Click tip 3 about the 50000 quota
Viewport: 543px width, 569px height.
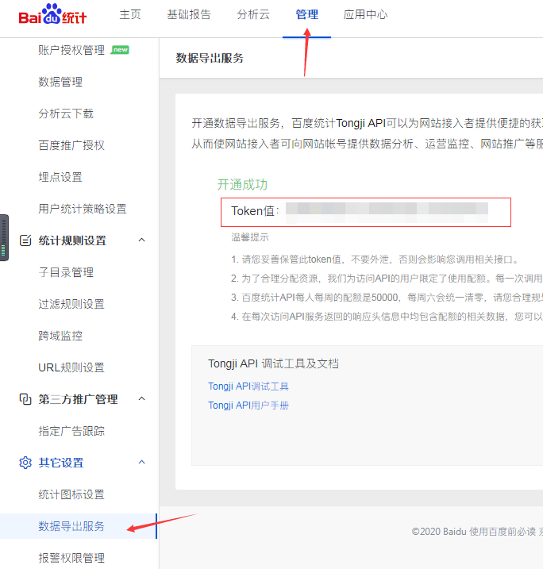pos(387,298)
